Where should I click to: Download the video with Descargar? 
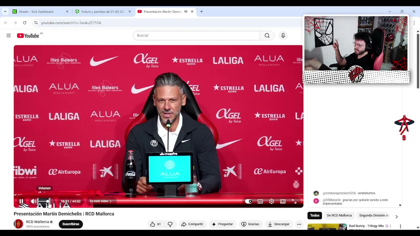[279, 224]
